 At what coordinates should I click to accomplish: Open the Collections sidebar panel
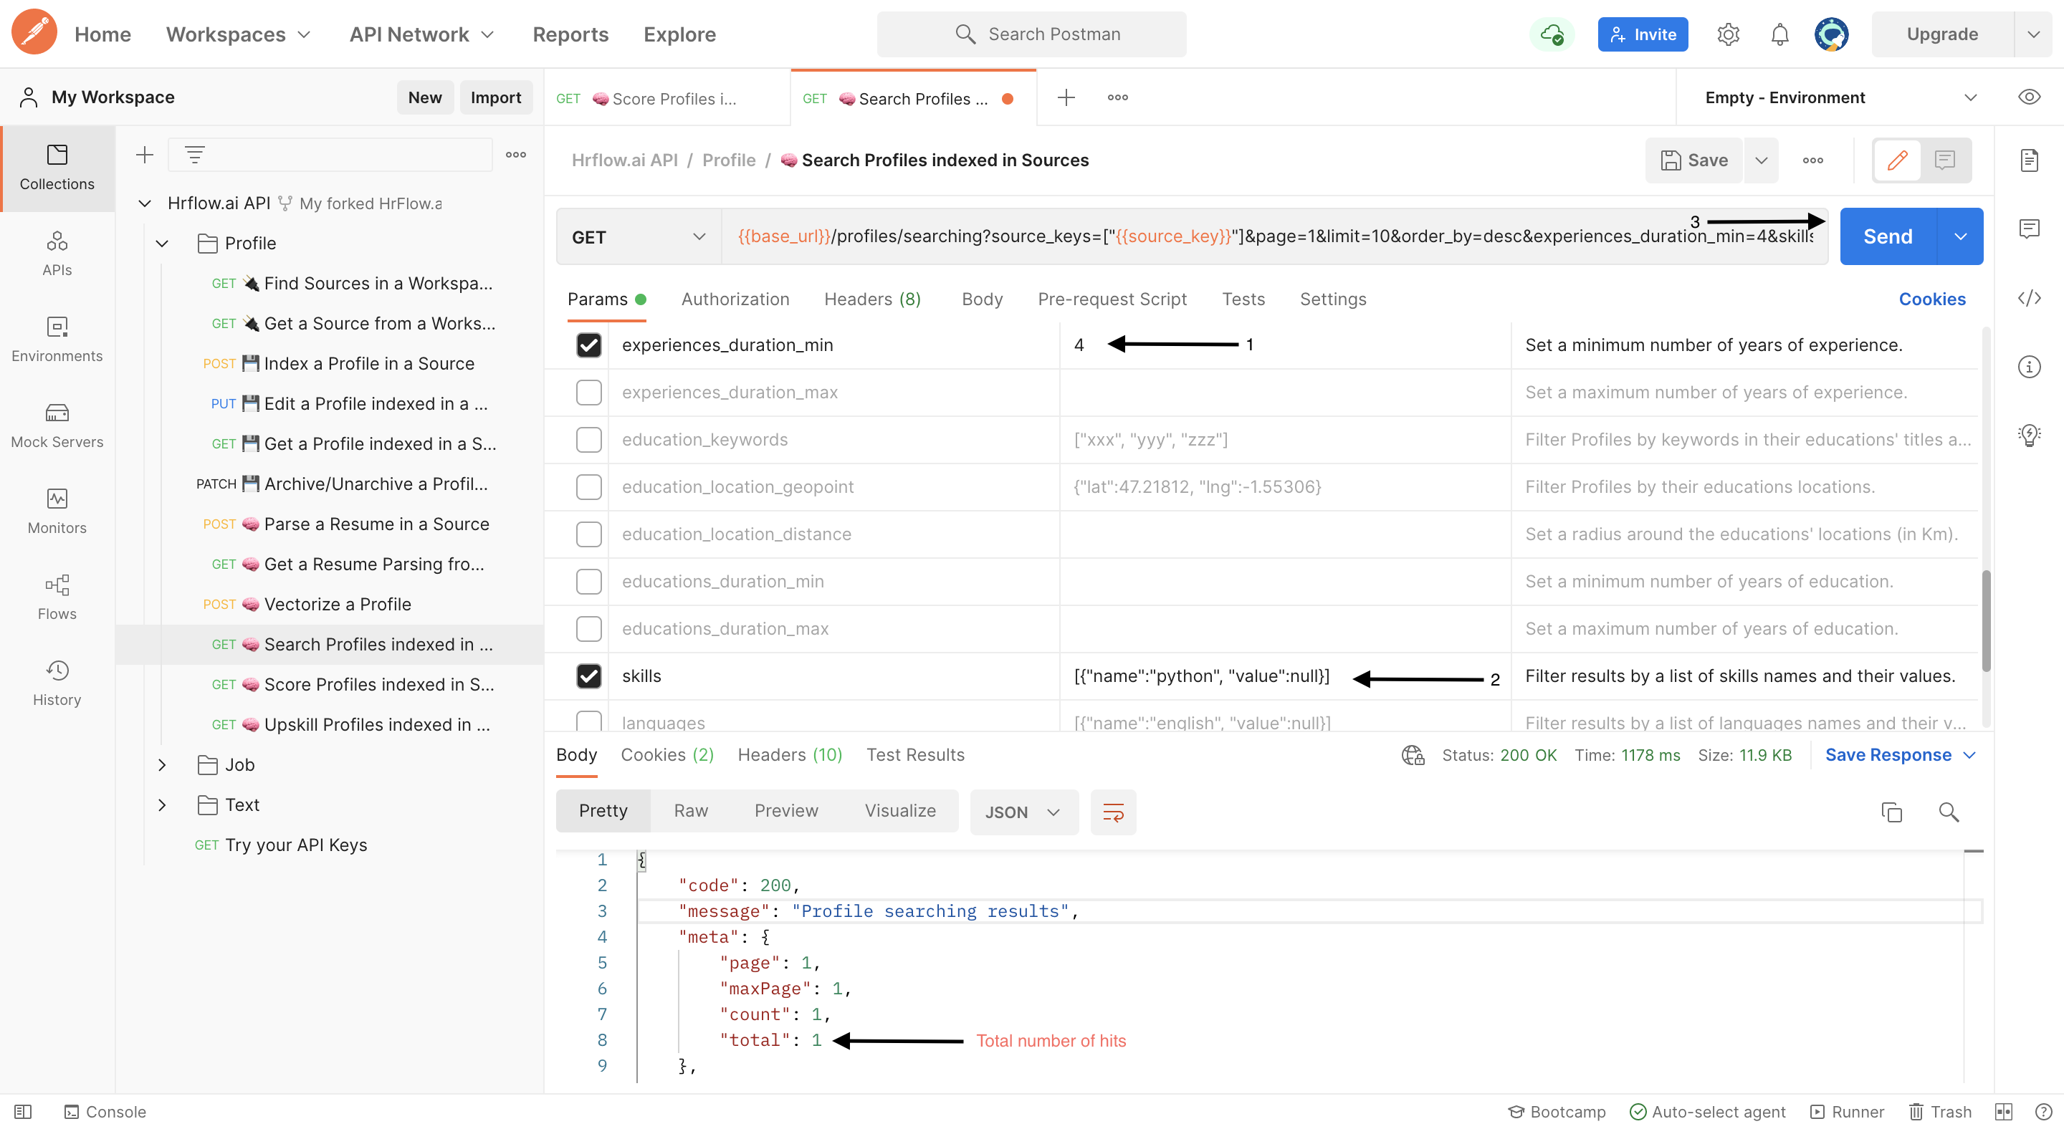(x=57, y=168)
